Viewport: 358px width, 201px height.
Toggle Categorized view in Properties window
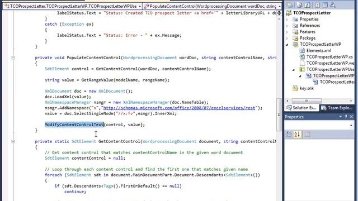pyautogui.click(x=289, y=135)
